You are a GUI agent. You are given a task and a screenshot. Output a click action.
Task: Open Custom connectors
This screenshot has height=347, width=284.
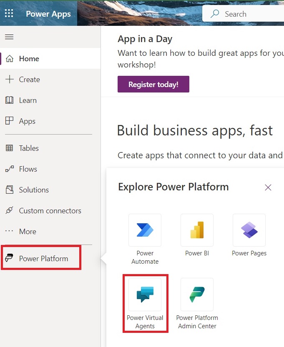point(50,211)
